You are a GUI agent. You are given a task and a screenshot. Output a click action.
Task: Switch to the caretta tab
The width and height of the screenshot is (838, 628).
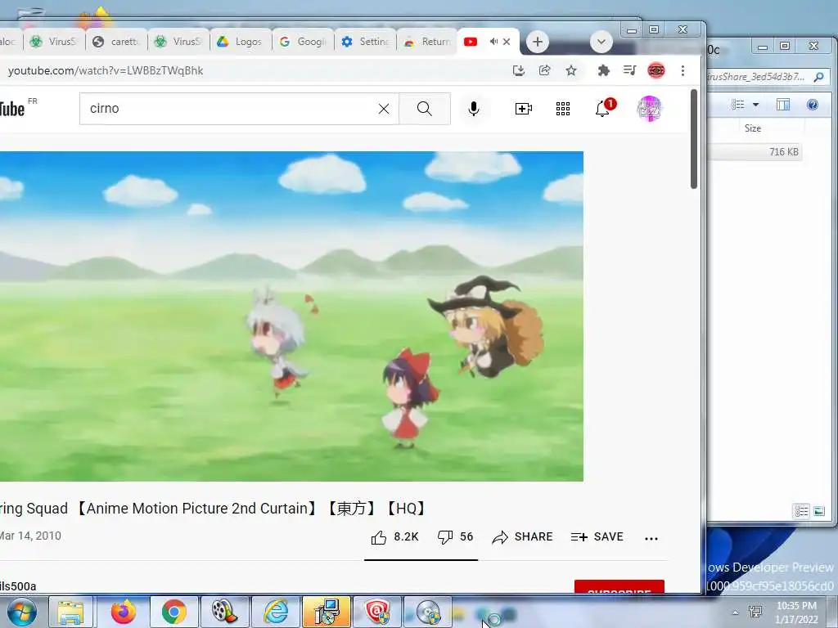[x=116, y=41]
